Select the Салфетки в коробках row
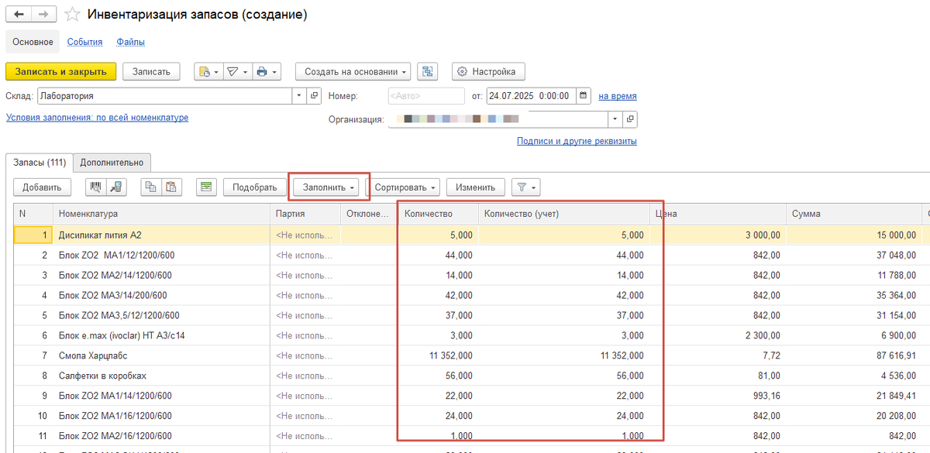 point(471,376)
